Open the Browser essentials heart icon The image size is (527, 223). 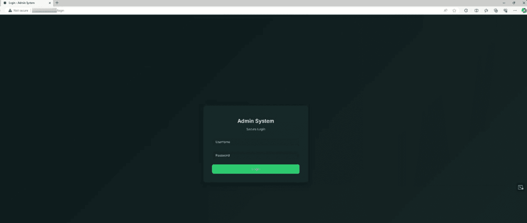(x=505, y=10)
